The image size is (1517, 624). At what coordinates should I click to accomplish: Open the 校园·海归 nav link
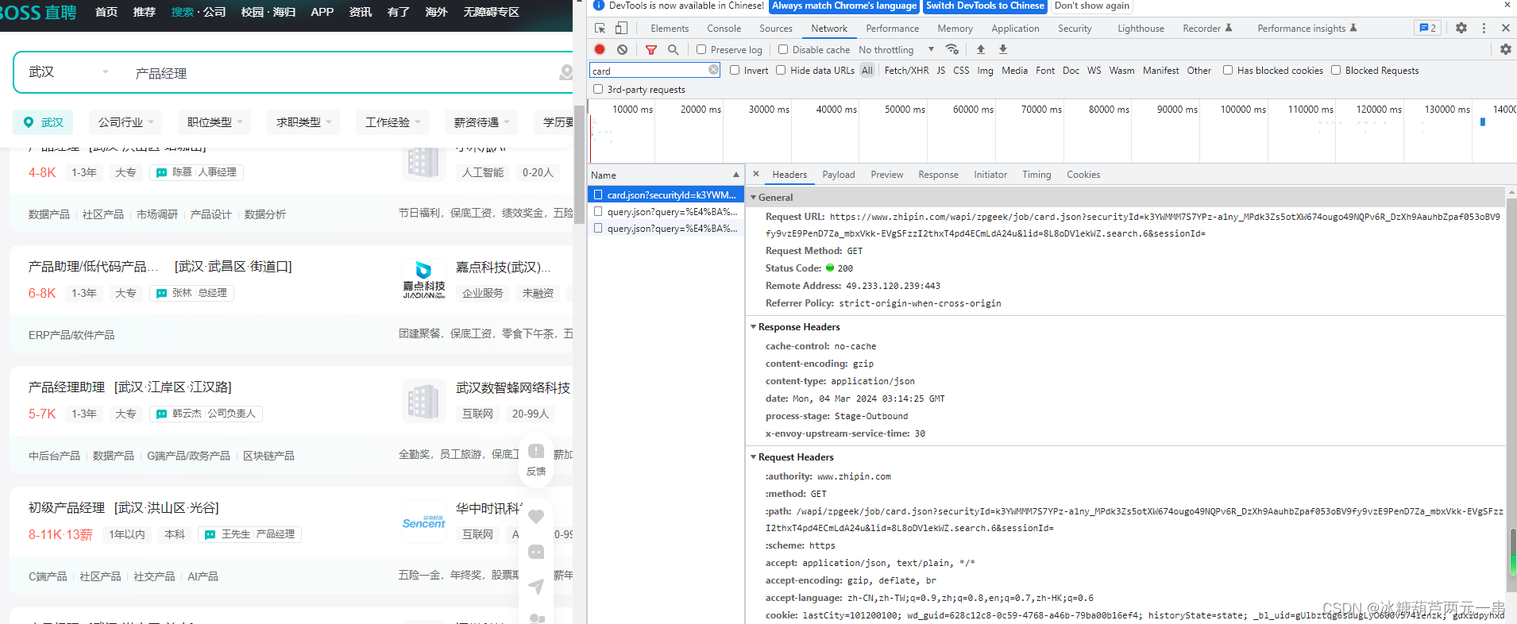(268, 12)
